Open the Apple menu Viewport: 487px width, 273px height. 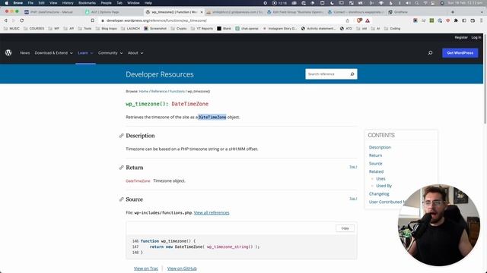coord(7,3)
